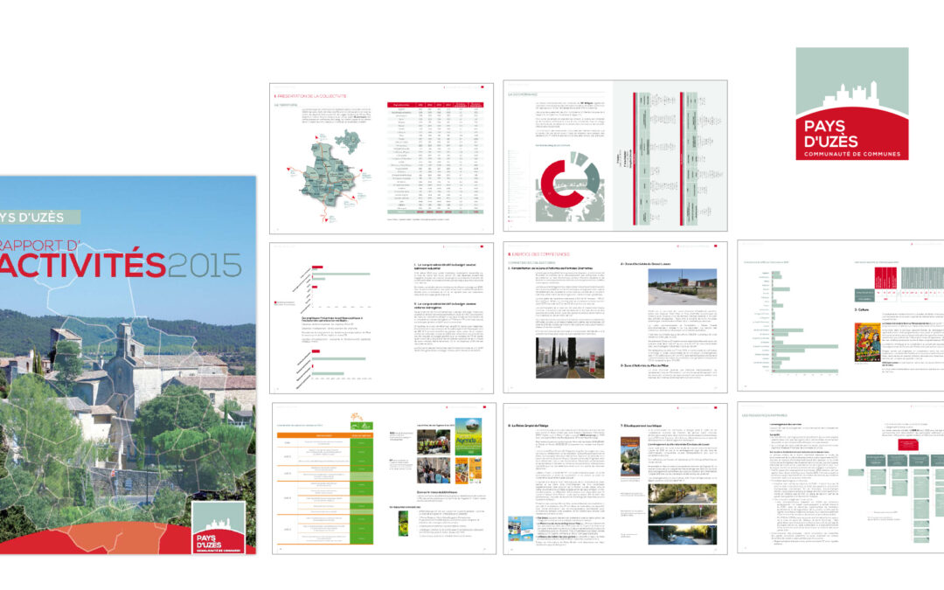Click the red box atop the organization chart
The width and height of the screenshot is (944, 590).
click(908, 445)
